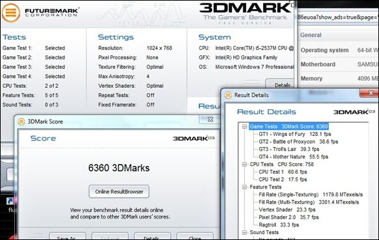This screenshot has width=379, height=240.
Task: Click 'Microsoft Windows 7 Professional' OS text
Action: [x=255, y=67]
